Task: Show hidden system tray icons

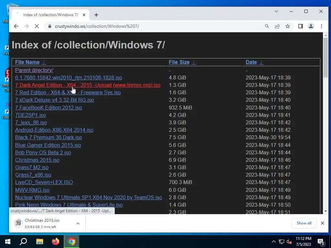Action: [x=273, y=242]
